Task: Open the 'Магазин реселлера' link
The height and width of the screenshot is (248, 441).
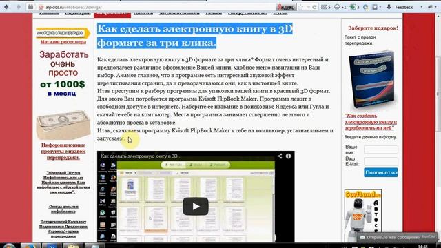Action: pyautogui.click(x=63, y=42)
